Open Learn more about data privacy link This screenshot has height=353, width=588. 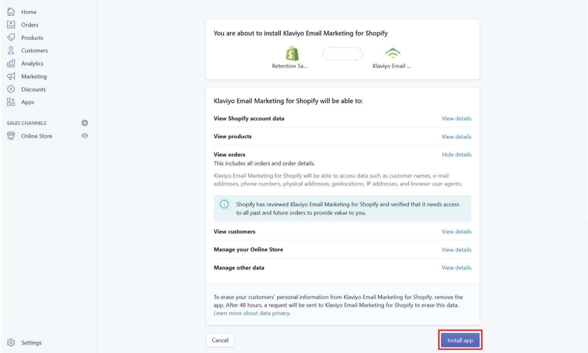252,313
